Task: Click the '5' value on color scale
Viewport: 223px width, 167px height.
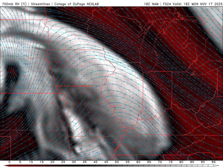Action: click(20, 162)
